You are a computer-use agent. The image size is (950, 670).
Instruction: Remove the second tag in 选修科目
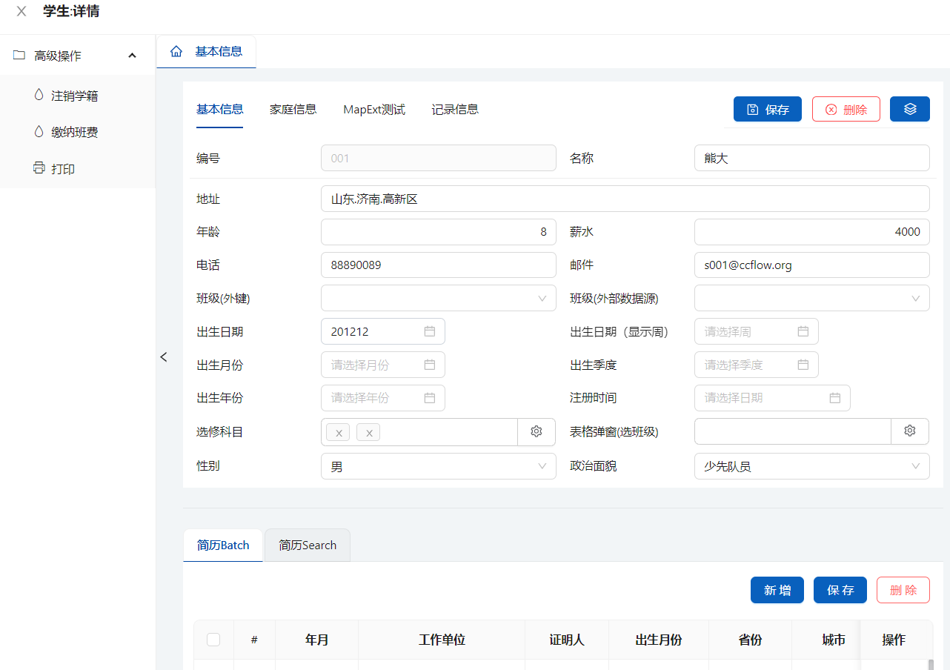[x=368, y=433]
